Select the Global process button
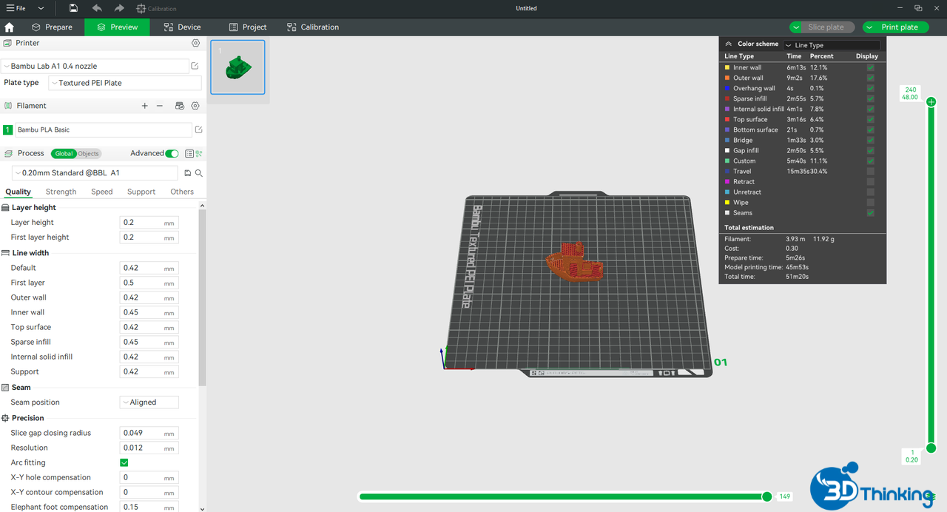 coord(64,154)
